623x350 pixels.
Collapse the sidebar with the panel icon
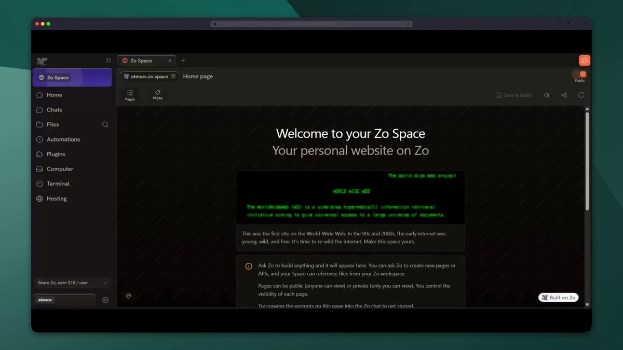(x=108, y=61)
